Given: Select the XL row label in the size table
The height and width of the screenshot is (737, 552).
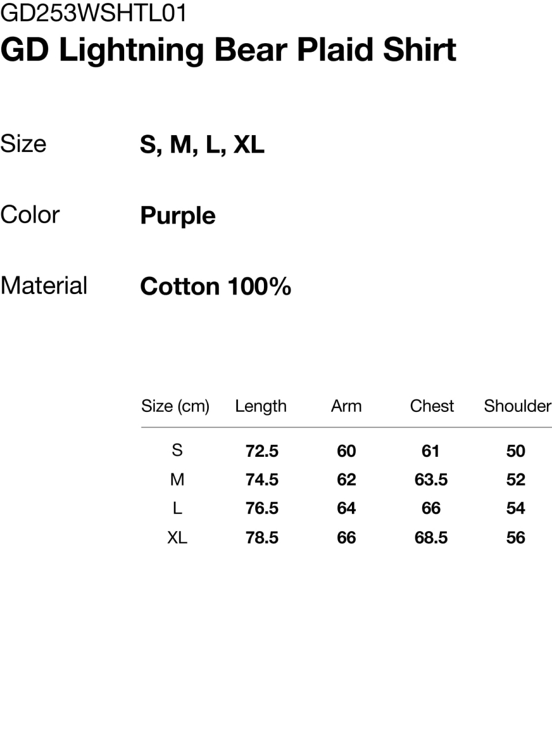Looking at the screenshot, I should [x=177, y=538].
